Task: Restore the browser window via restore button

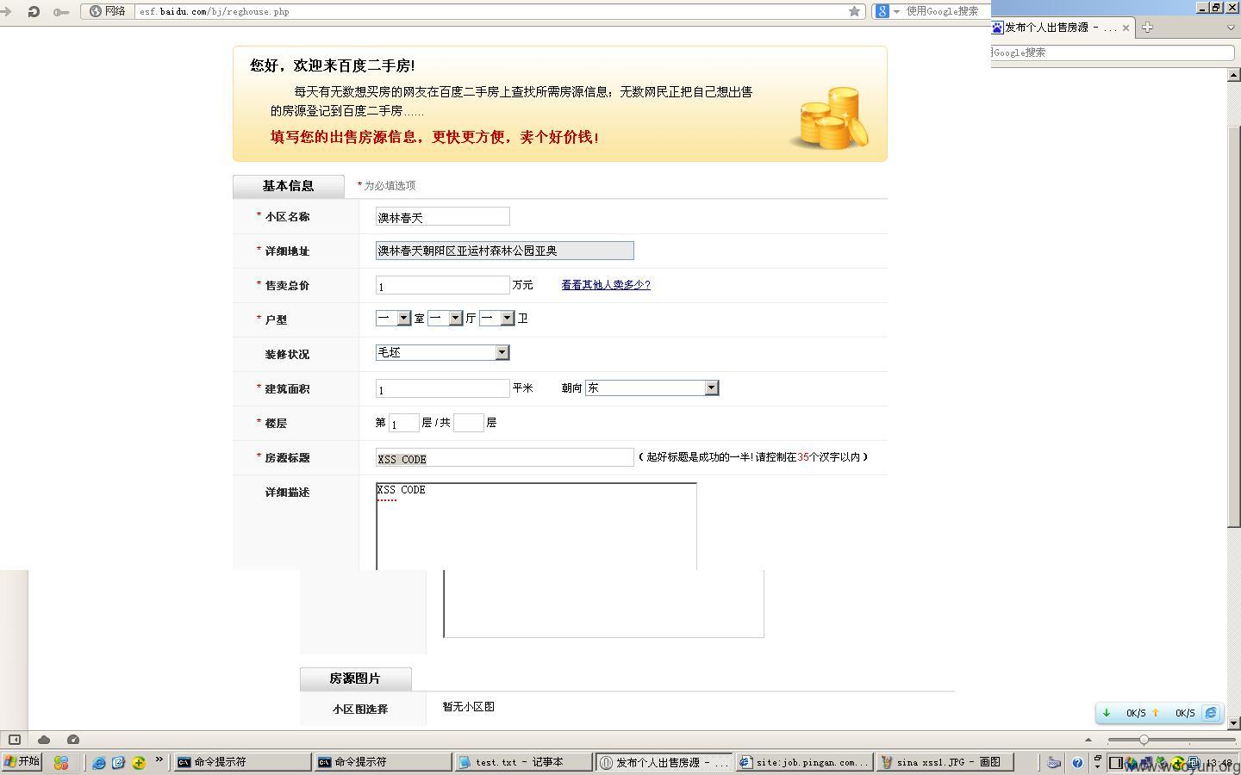Action: click(1216, 7)
